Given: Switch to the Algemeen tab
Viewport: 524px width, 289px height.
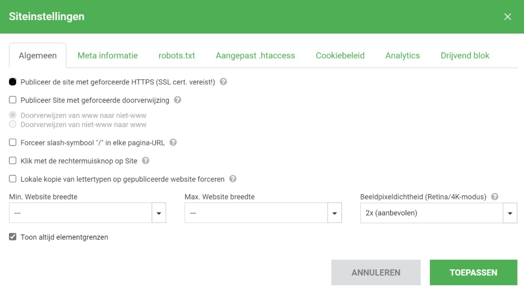Looking at the screenshot, I should coord(38,55).
